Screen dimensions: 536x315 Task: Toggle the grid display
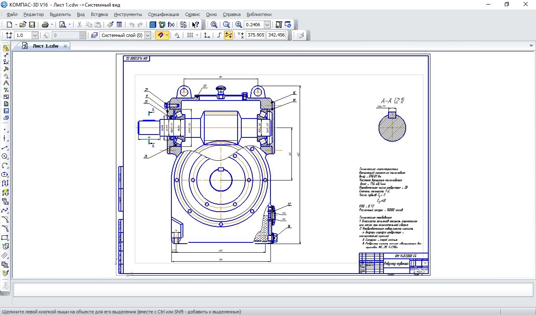coord(190,35)
